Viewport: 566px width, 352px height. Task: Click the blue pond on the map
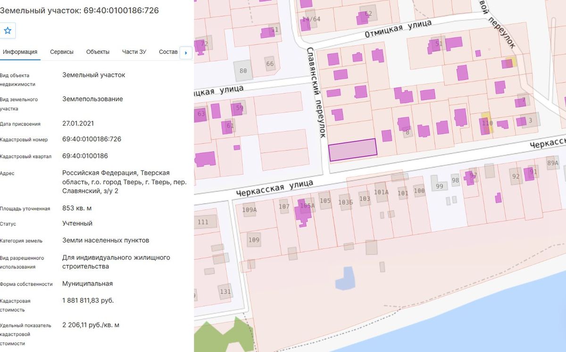tap(346, 278)
